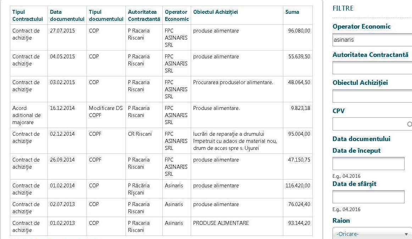Focus the Data de început date field
The image size is (412, 239).
point(368,164)
